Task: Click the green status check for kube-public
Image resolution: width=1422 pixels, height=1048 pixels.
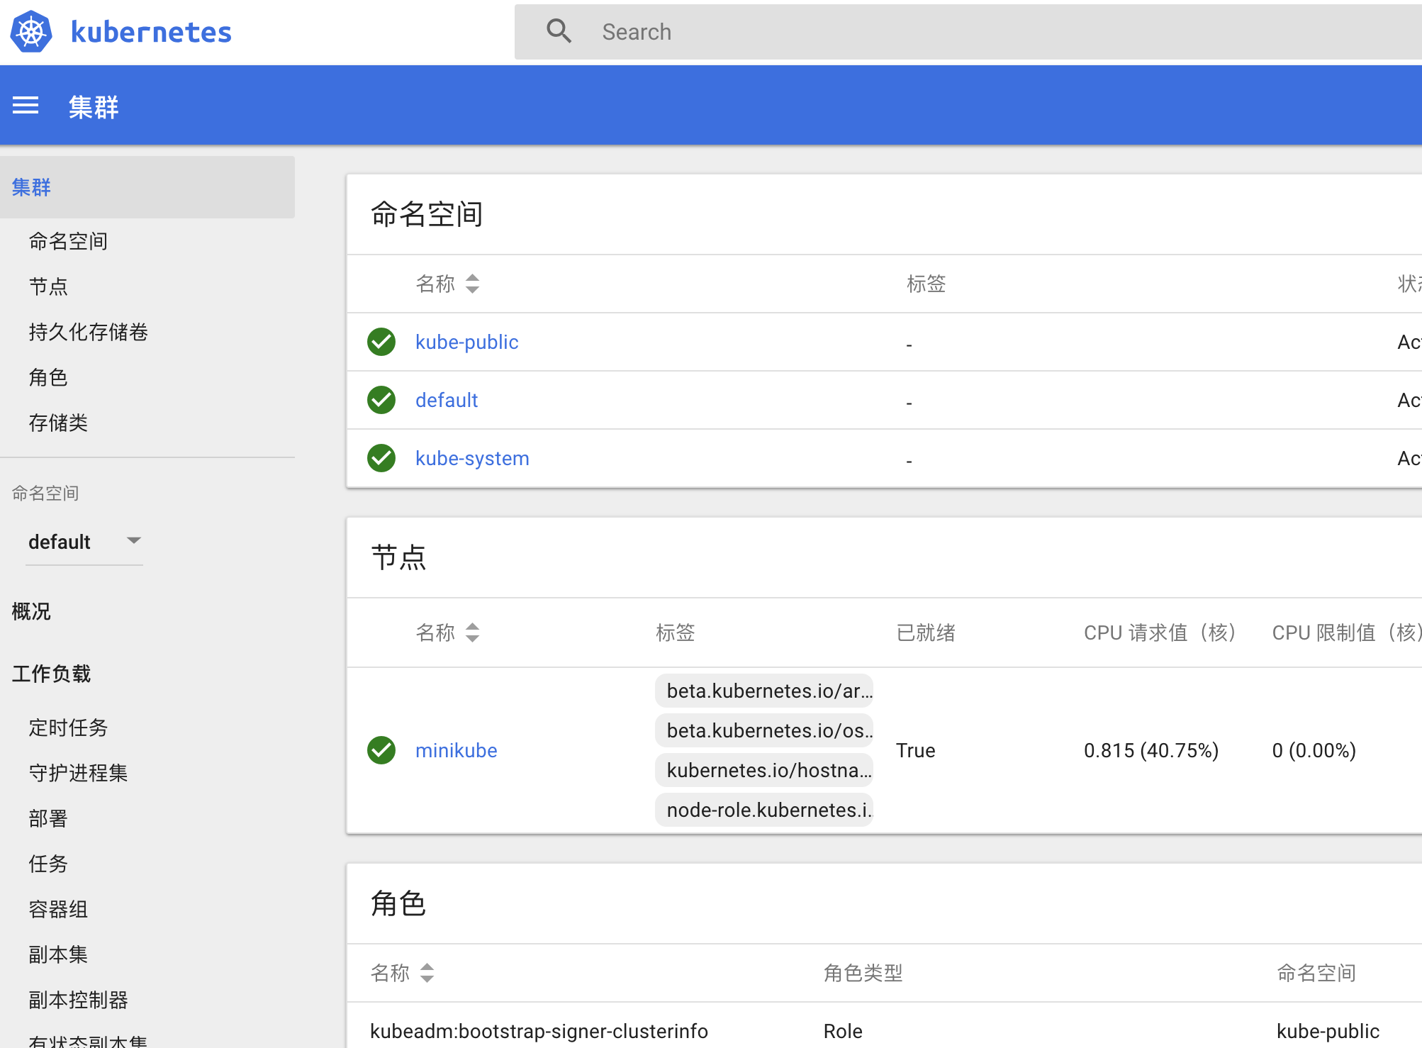Action: pyautogui.click(x=381, y=342)
